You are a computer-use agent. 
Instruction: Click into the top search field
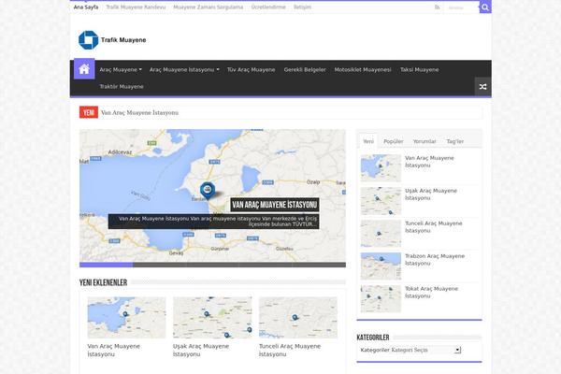coord(462,7)
